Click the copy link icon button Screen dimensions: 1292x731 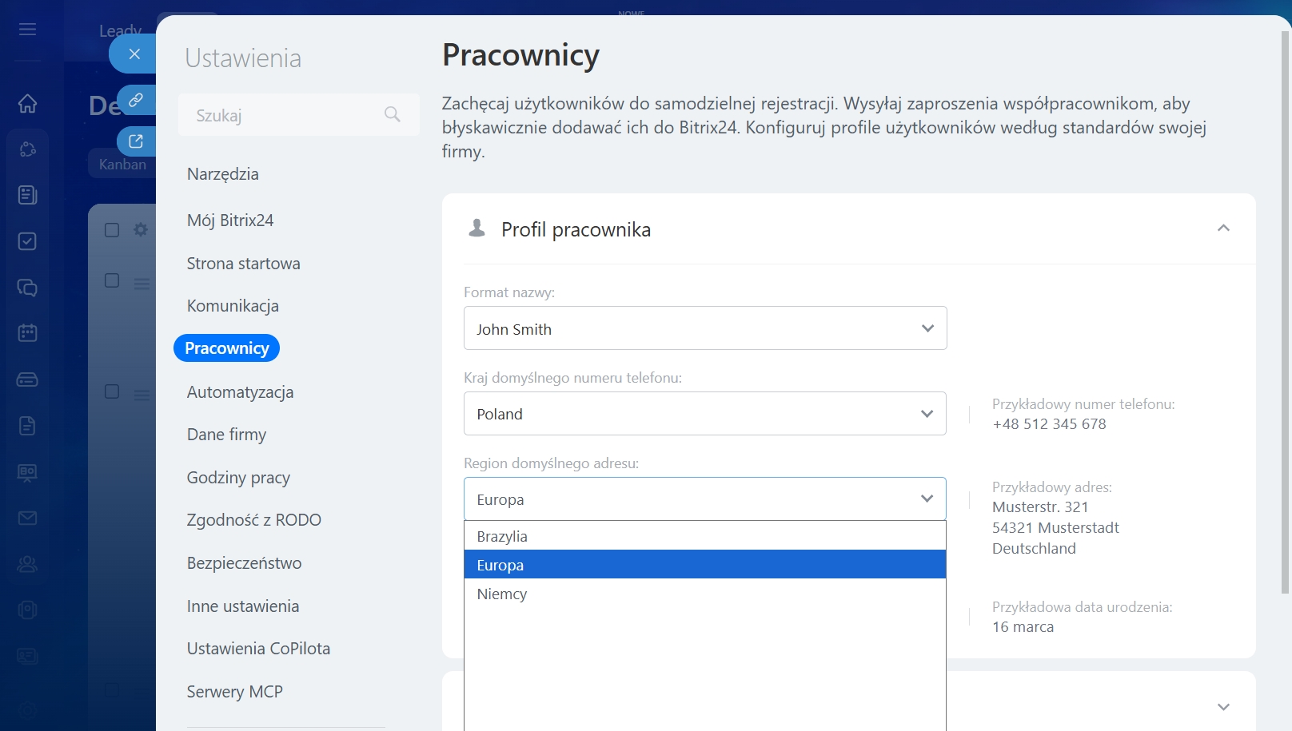[136, 100]
